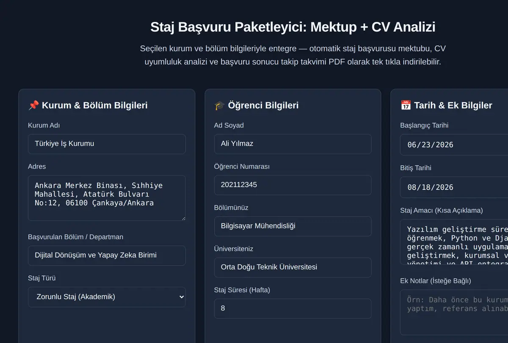This screenshot has height=343, width=508.
Task: Click the subtitle starting with "Seçilen kurum ve bölüm"
Action: pyautogui.click(x=293, y=55)
